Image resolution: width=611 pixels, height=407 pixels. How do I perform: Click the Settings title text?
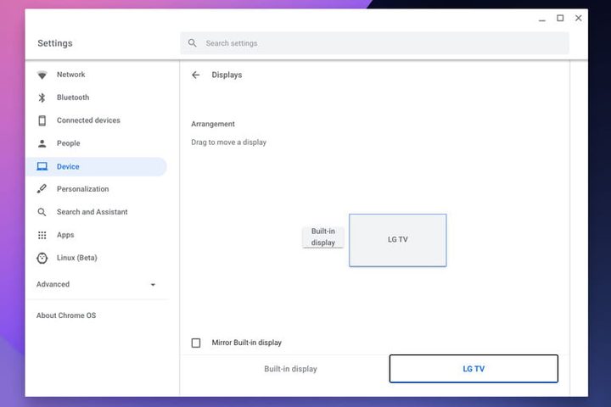pos(55,43)
